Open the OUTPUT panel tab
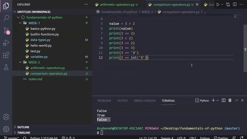This screenshot has width=247, height=139. click(x=122, y=101)
